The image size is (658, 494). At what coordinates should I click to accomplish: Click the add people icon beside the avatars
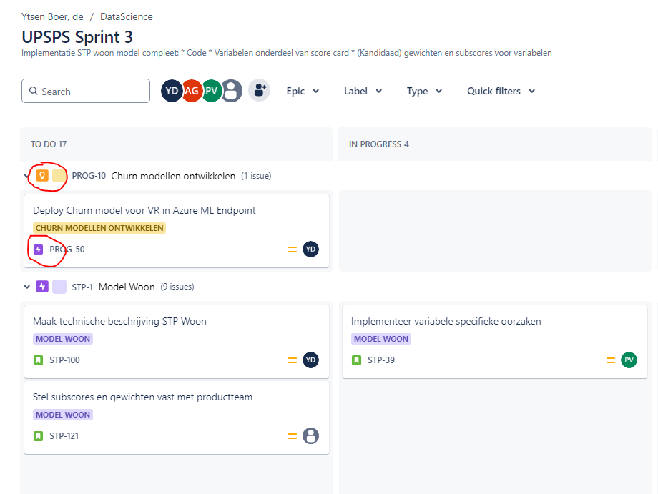click(259, 90)
